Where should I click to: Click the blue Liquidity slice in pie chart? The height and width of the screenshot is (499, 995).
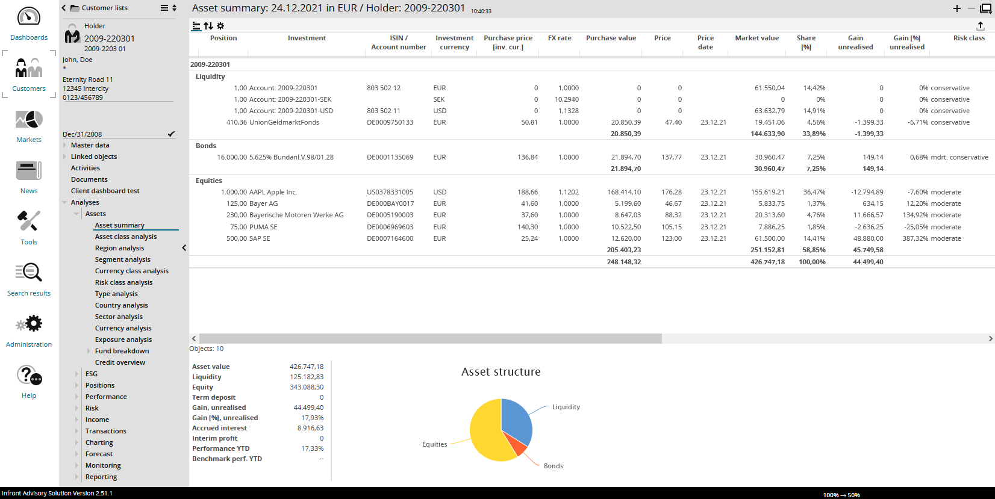point(515,417)
